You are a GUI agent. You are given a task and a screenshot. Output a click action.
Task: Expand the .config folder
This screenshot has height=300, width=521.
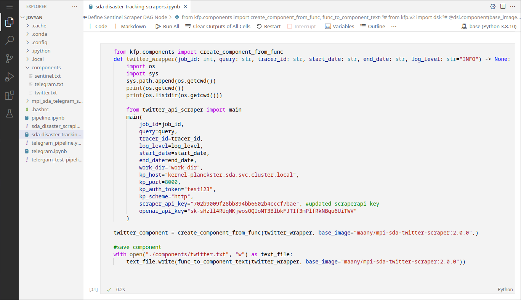pos(51,42)
